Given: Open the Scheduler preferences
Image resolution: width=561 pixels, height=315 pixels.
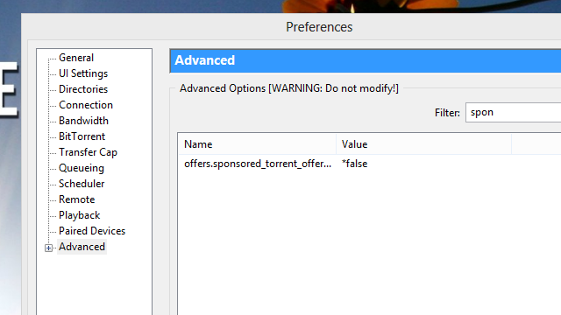Looking at the screenshot, I should (x=81, y=183).
